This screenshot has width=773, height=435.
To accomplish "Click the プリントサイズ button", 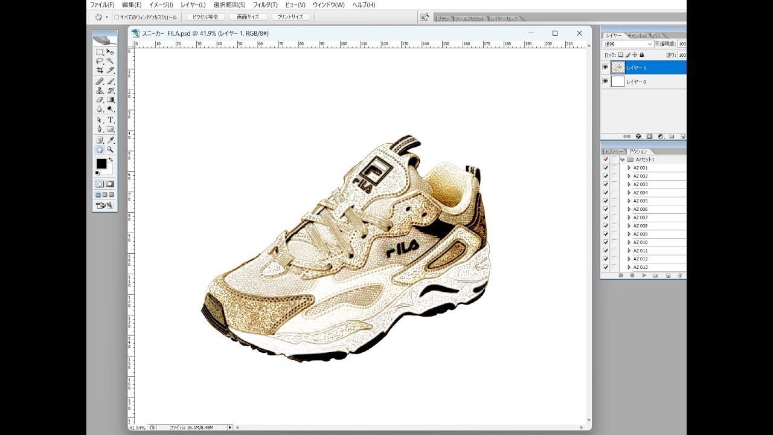I will pyautogui.click(x=291, y=18).
